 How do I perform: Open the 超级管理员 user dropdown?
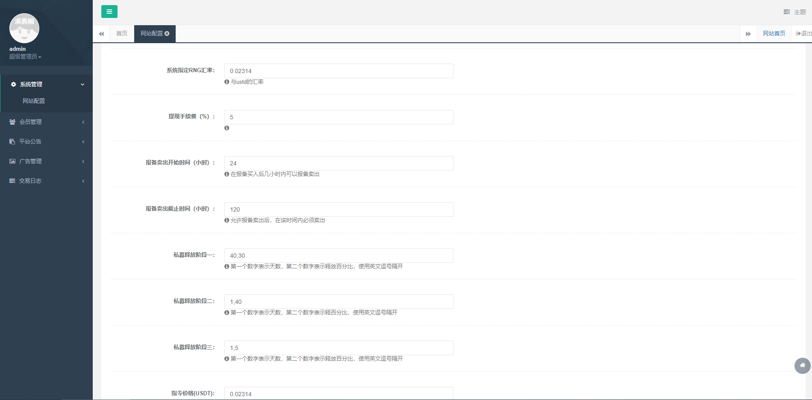coord(25,56)
